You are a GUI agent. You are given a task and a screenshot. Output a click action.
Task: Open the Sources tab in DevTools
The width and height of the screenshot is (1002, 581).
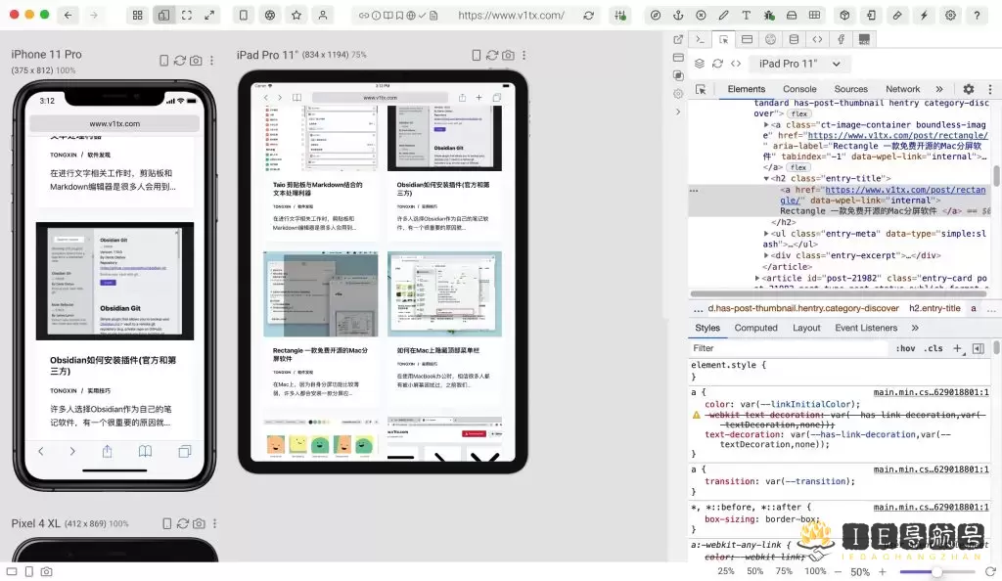coord(850,89)
